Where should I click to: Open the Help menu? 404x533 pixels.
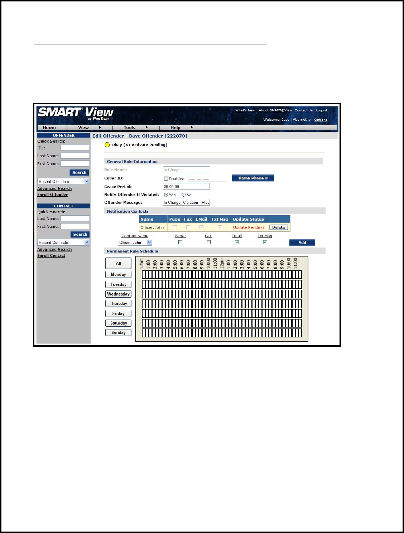175,128
